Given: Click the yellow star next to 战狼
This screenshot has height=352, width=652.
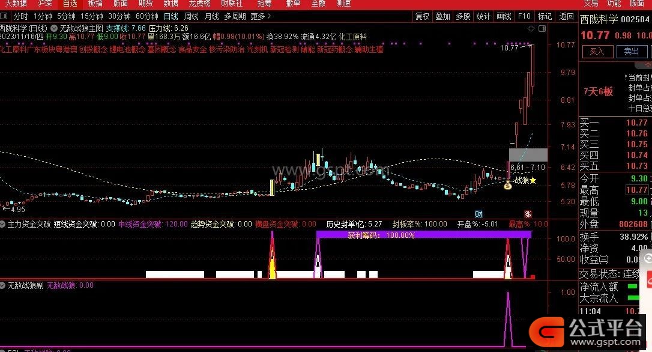Looking at the screenshot, I should (533, 180).
